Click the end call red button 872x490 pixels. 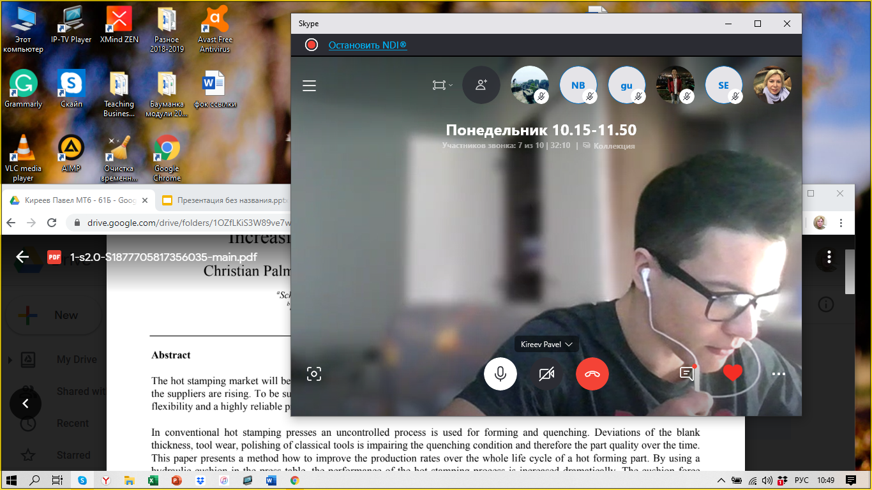(592, 374)
